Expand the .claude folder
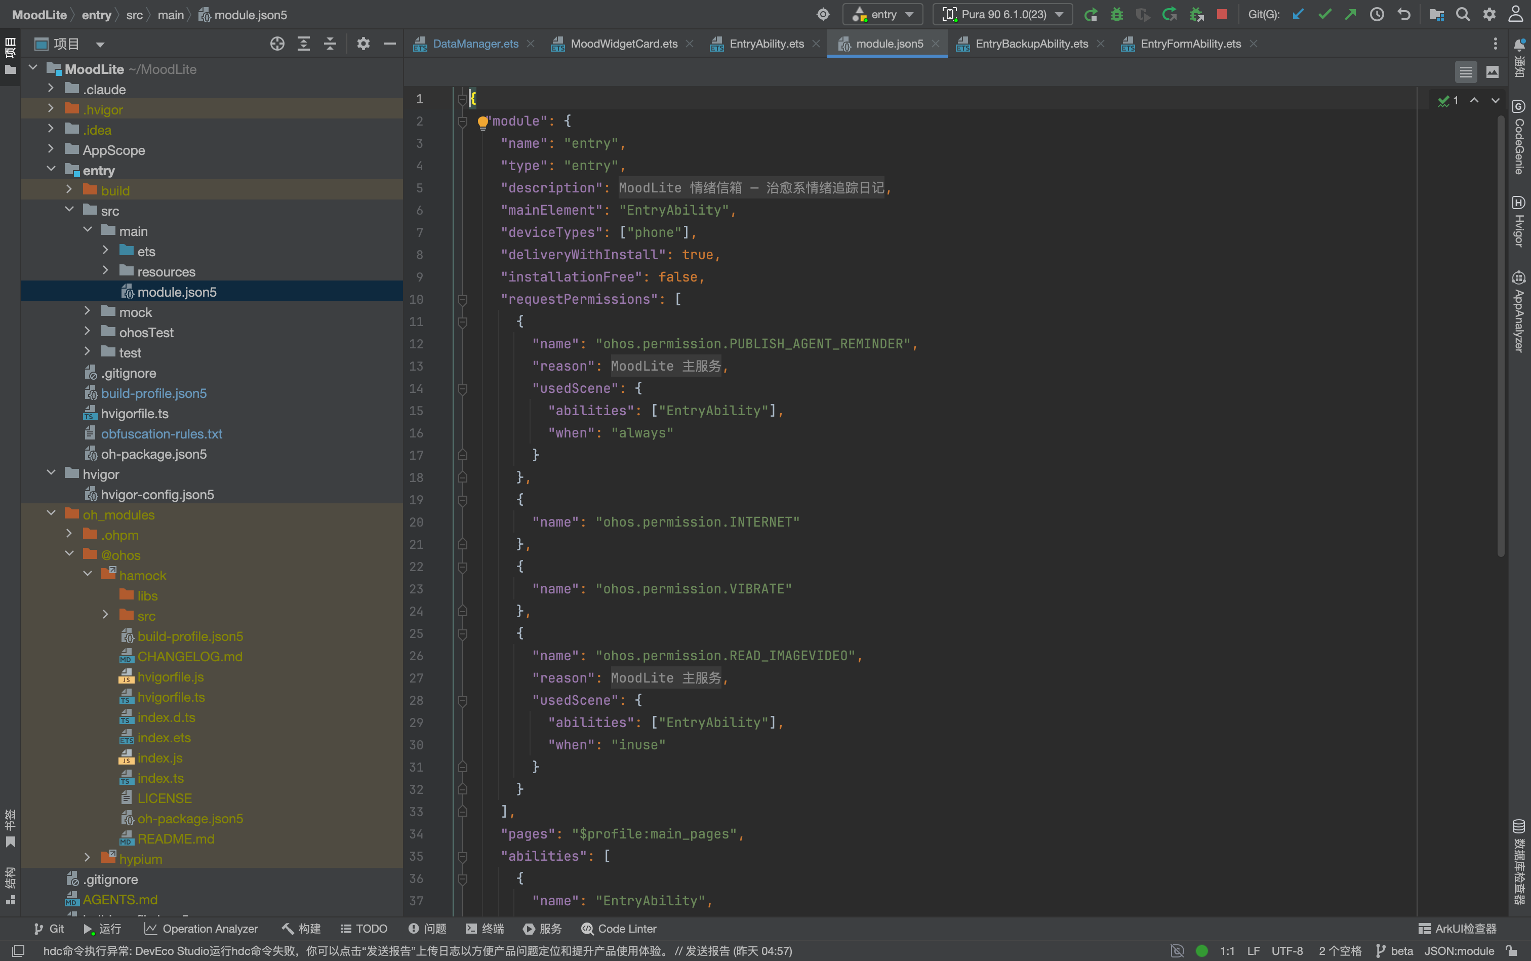Screen dimensions: 1531x961 (51, 88)
